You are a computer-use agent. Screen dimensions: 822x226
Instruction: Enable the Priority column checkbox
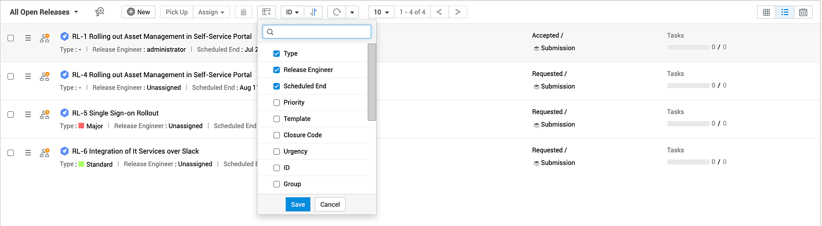tap(277, 103)
